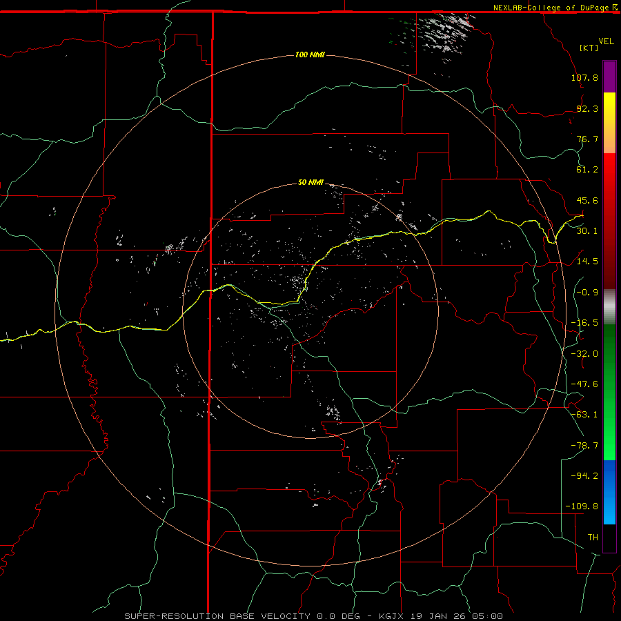Select the -32.0 legend value
Screen dimensions: 621x621
tap(584, 354)
